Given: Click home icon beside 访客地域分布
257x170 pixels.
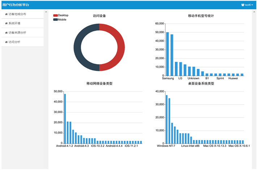Looking at the screenshot, I should click(6, 14).
